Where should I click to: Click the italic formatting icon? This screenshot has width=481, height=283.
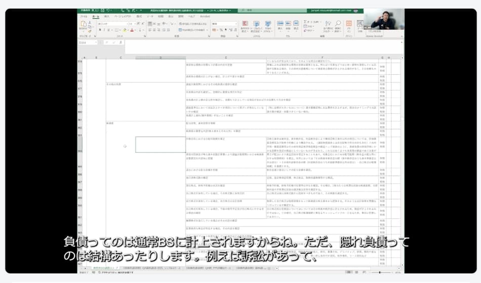[104, 30]
